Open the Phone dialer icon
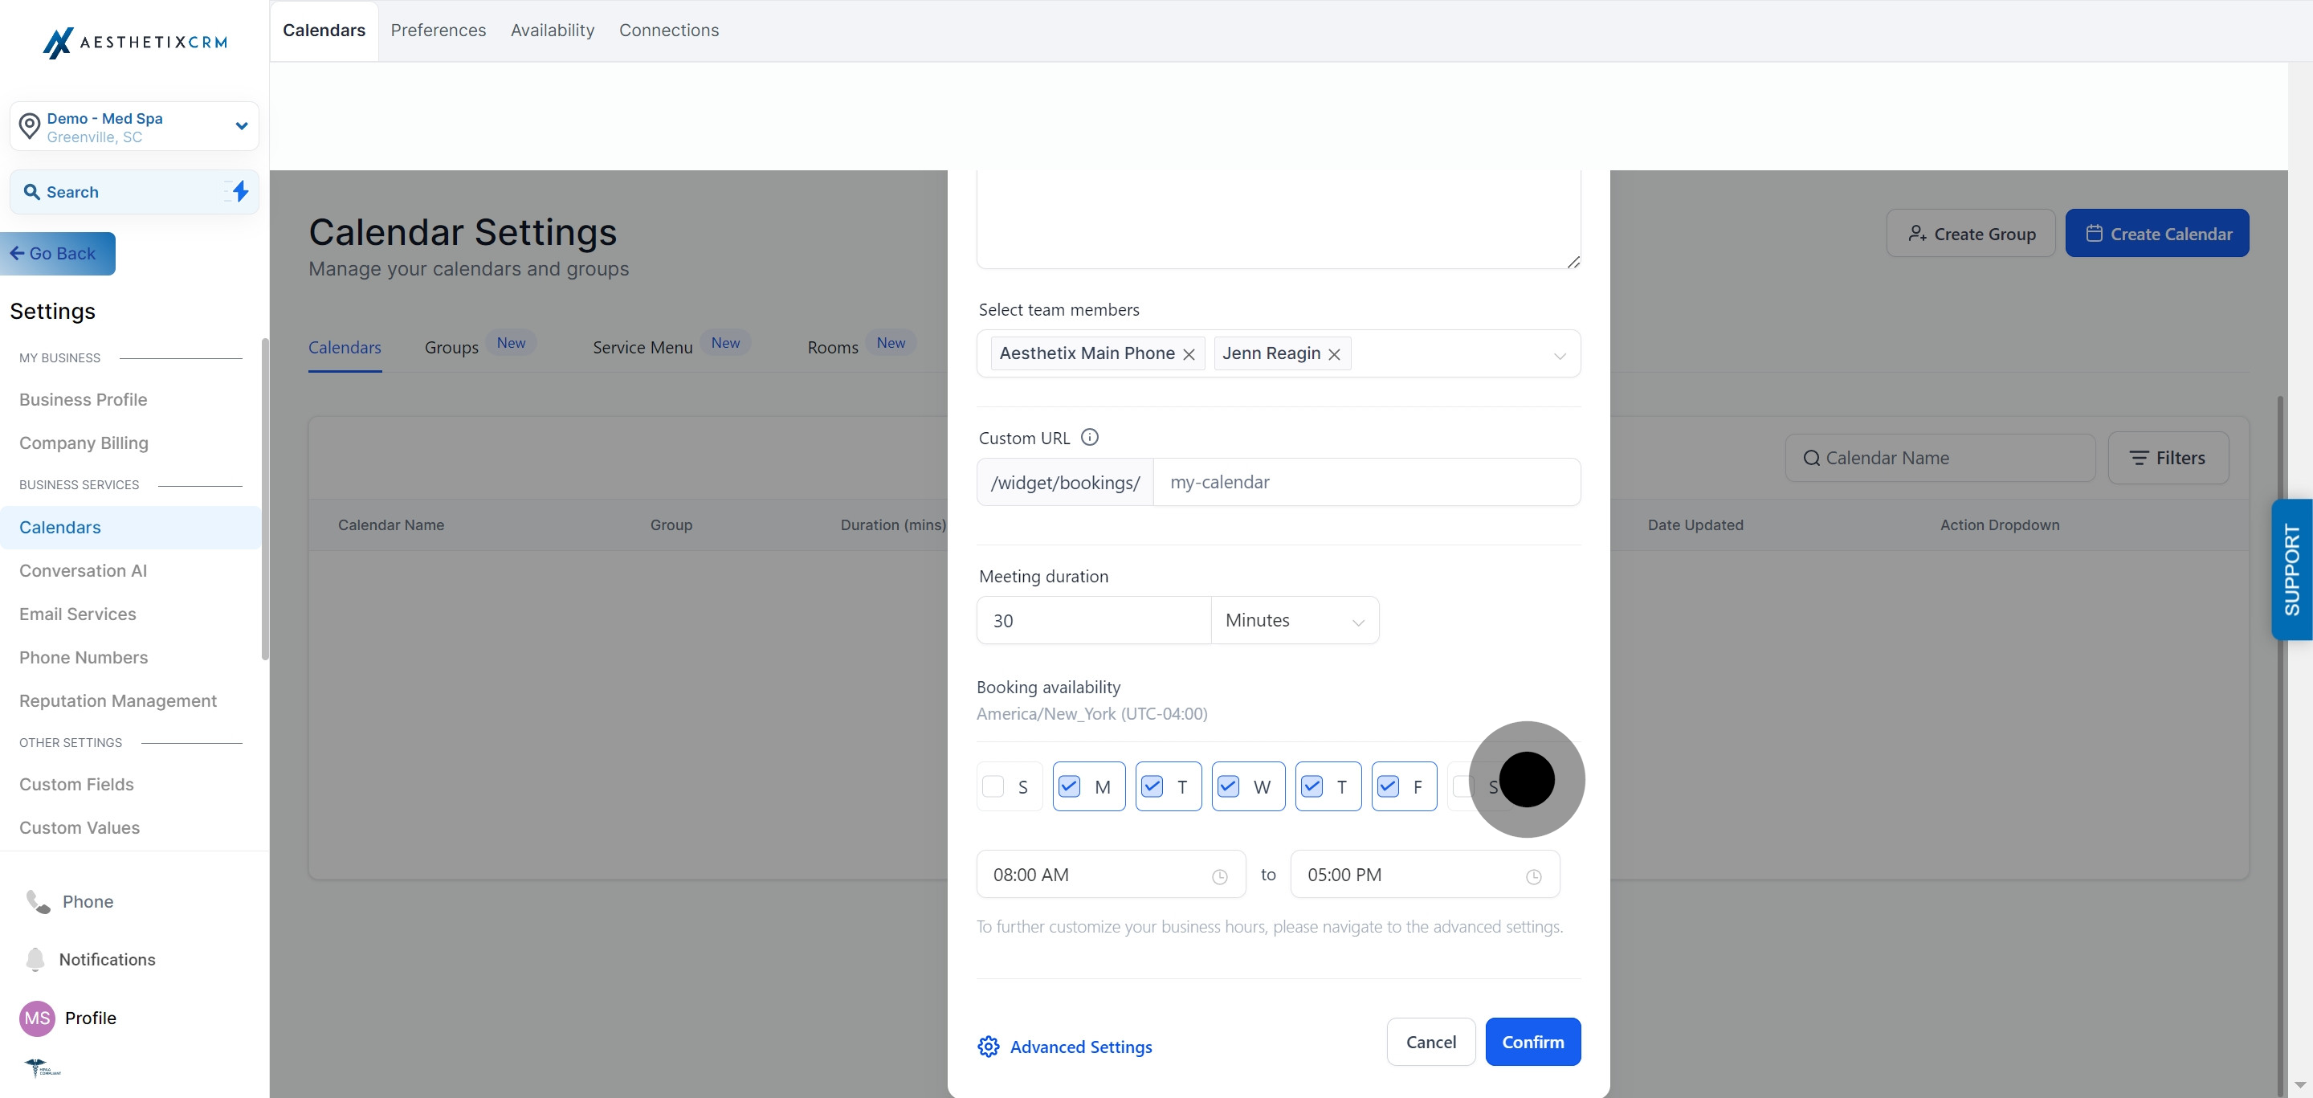Viewport: 2313px width, 1098px height. pos(38,901)
